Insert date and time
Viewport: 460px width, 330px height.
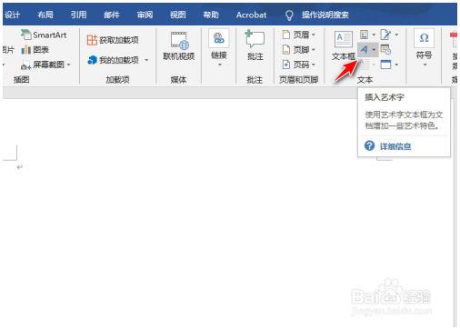click(x=385, y=49)
